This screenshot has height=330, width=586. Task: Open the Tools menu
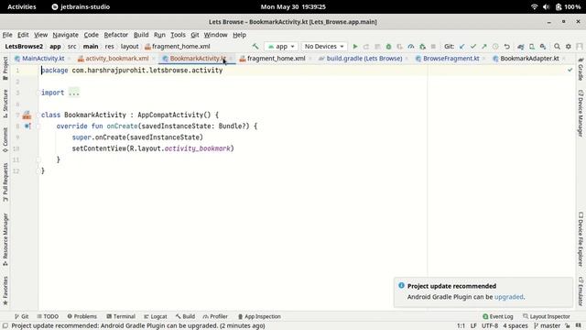(178, 35)
